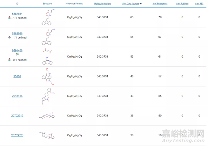Viewport: 208px width, 146px height.
Task: Click stereocenter icon under ID 5382664
Action: 9,18
